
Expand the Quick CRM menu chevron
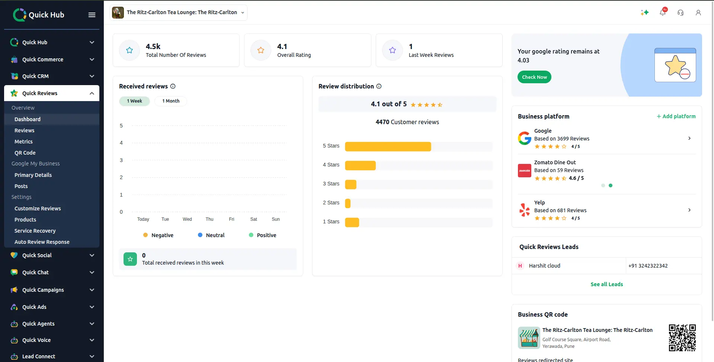[92, 76]
